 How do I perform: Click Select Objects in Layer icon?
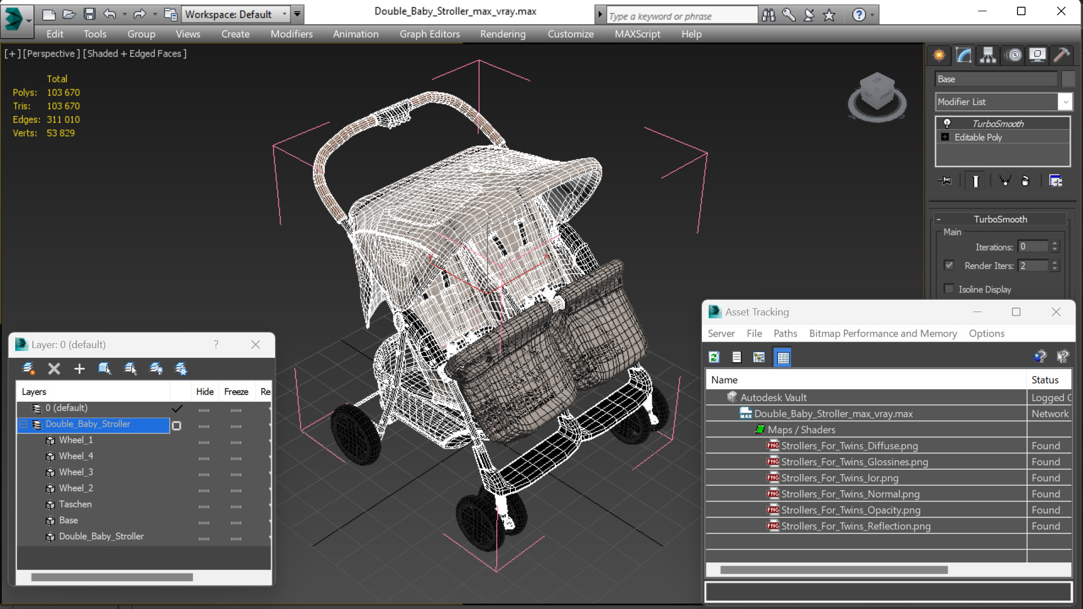[104, 368]
